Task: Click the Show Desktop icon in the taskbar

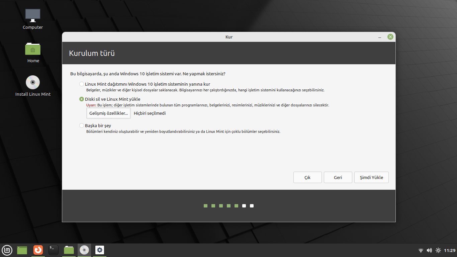Action: 22,250
